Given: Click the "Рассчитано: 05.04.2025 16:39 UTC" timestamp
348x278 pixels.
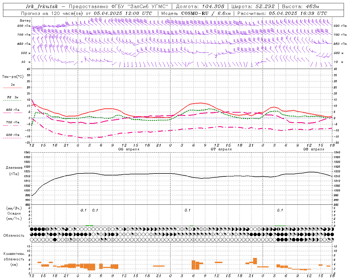Looking at the screenshot, I should click(282, 13).
